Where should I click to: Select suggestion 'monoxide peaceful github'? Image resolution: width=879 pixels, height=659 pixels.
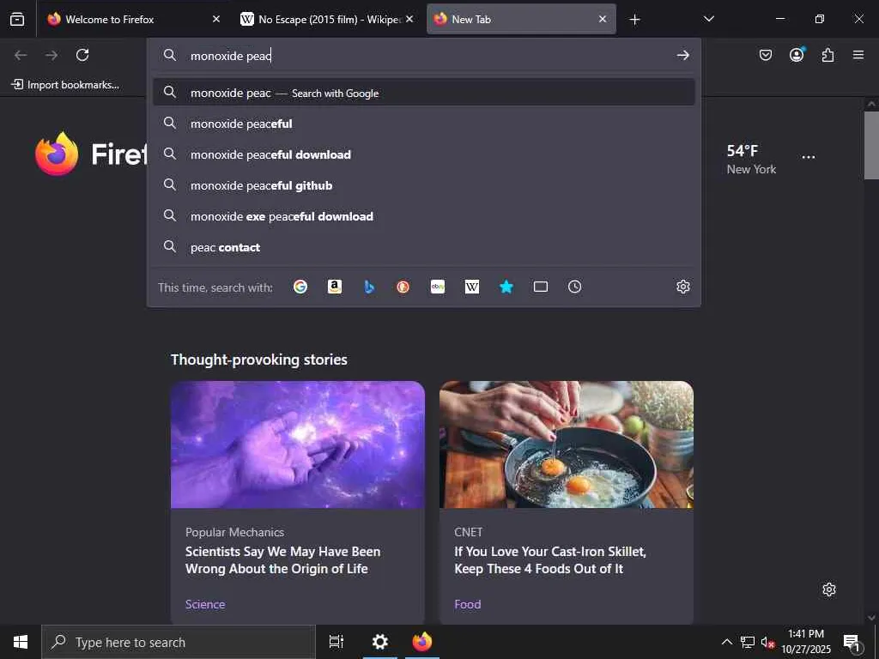424,185
